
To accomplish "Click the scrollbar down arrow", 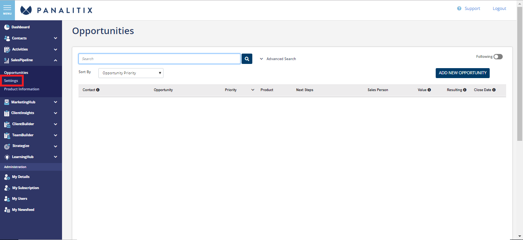I will [x=520, y=236].
